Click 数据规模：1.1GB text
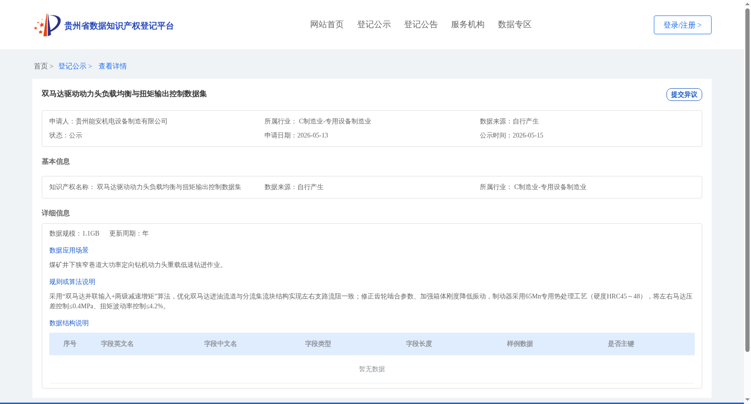 [x=74, y=233]
